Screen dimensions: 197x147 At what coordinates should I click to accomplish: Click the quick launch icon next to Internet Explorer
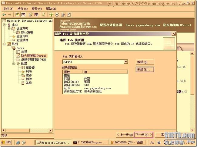pos(24,142)
